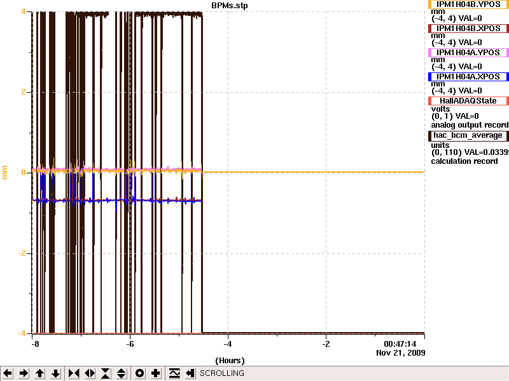Click the 0 mm y-axis tick label
This screenshot has height=381, width=509.
coord(24,173)
